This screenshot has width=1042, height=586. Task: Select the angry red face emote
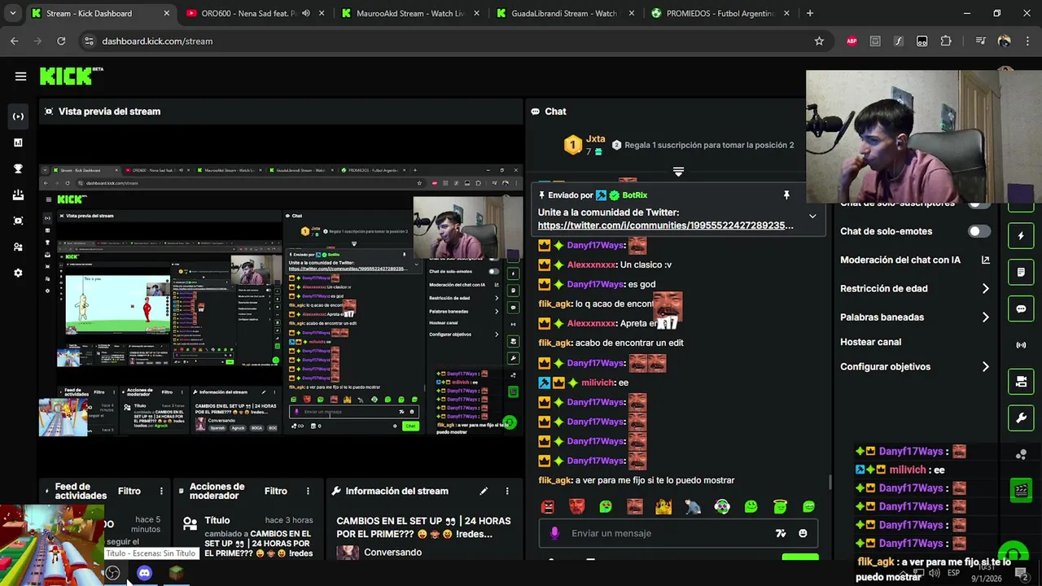[548, 507]
